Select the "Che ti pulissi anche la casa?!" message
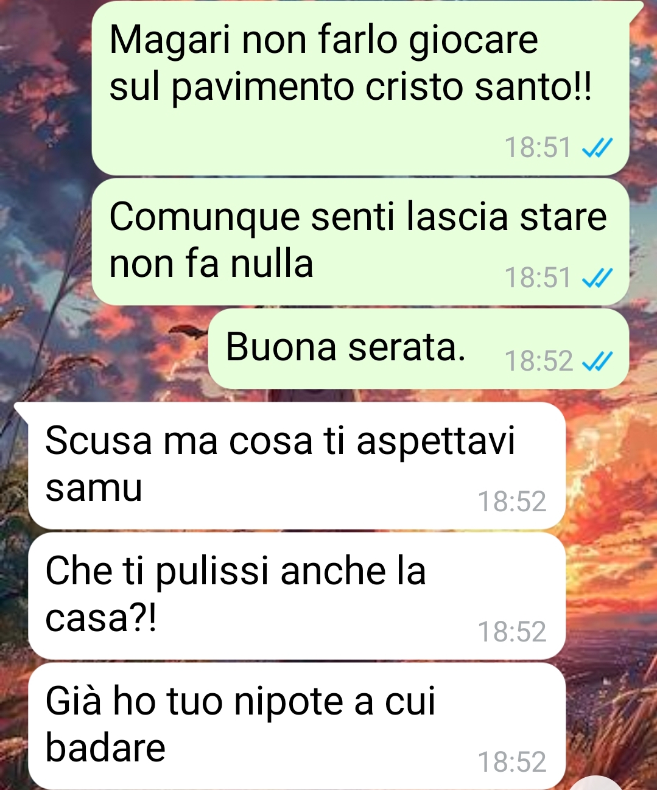 [x=297, y=596]
